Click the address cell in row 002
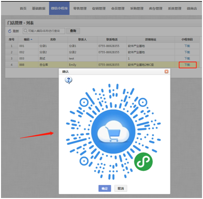Screen dimensions: 203x199 151,52
